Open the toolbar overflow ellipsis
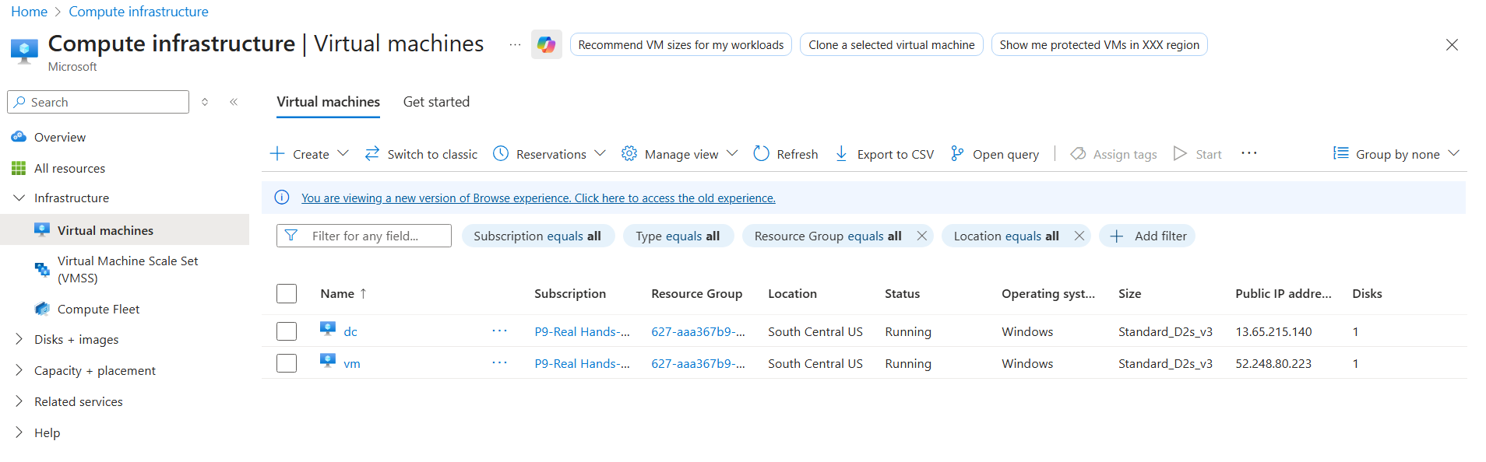 click(x=1249, y=153)
